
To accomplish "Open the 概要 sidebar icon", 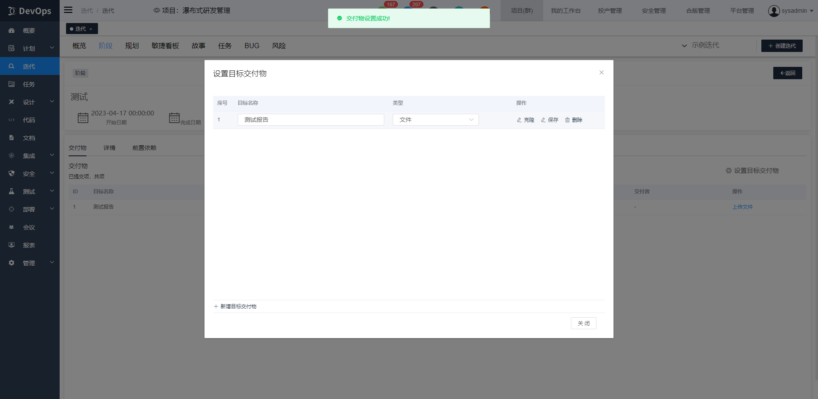I will [12, 31].
